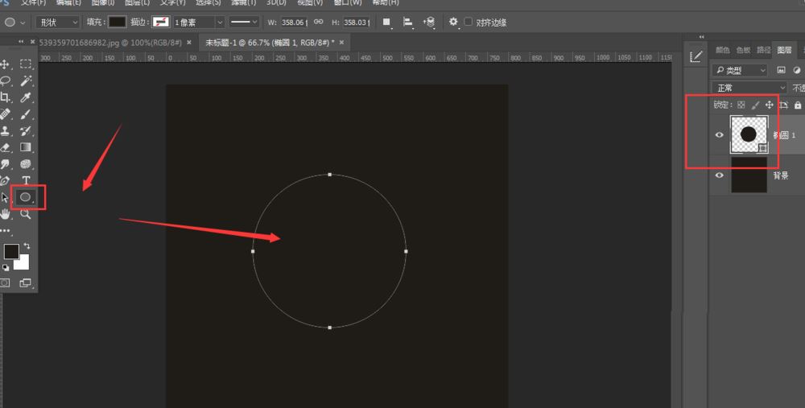Expand the toolbar double-arrow
The height and width of the screenshot is (408, 805).
coord(21,42)
